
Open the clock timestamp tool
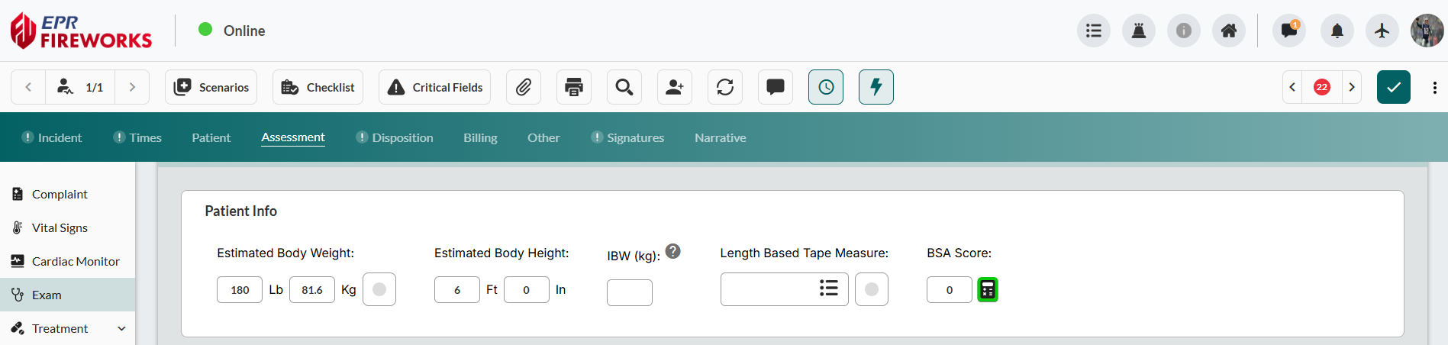coord(826,87)
